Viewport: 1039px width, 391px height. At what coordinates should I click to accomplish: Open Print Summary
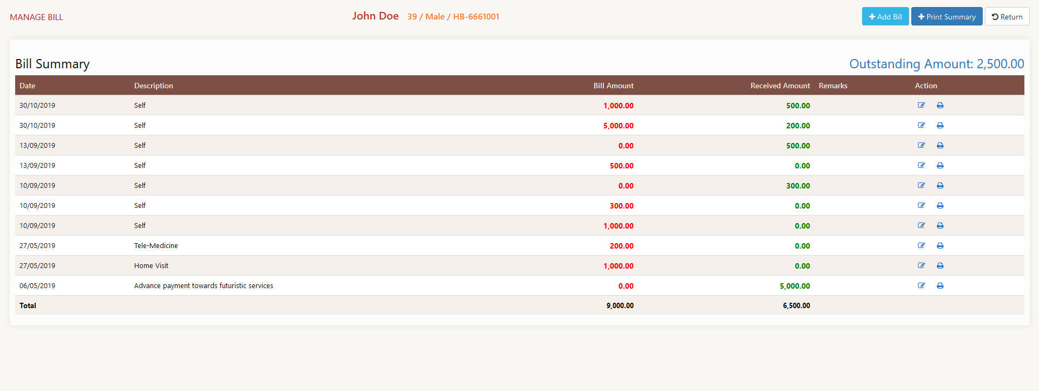click(946, 17)
